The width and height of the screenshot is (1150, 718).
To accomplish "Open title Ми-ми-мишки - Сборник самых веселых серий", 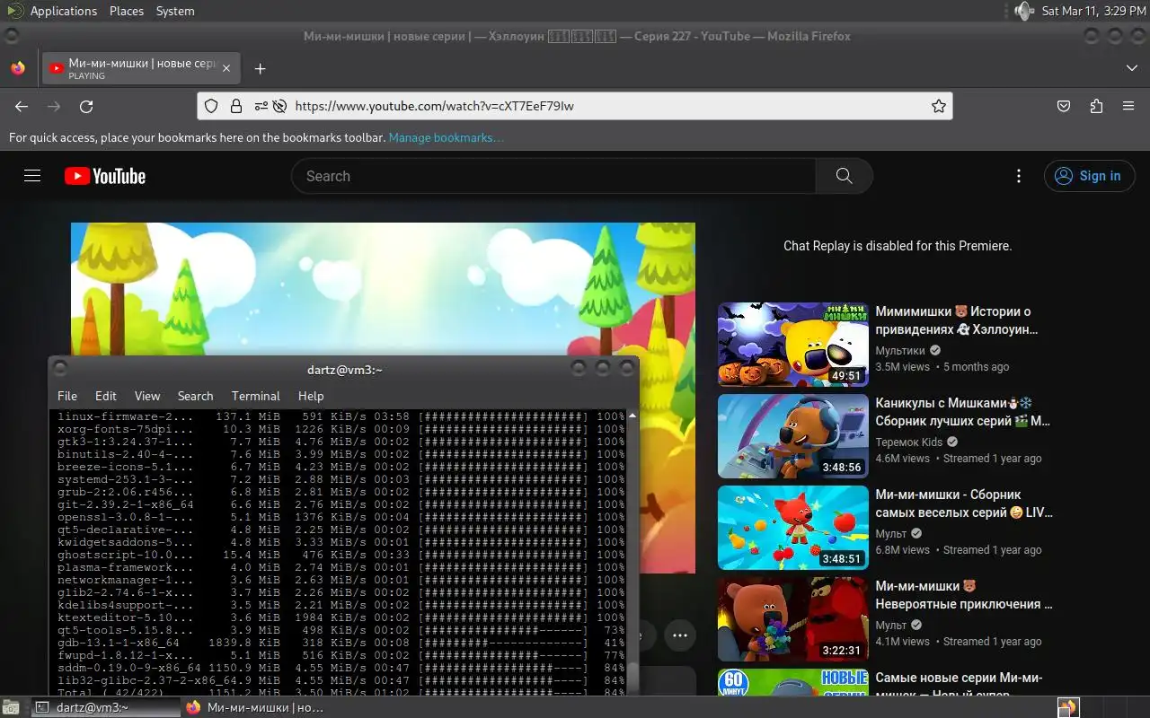I will point(964,503).
